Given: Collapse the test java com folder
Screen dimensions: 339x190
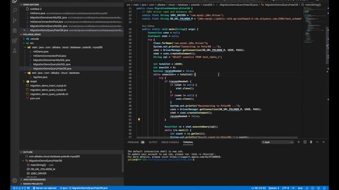Looking at the screenshot, I should [x=25, y=73].
